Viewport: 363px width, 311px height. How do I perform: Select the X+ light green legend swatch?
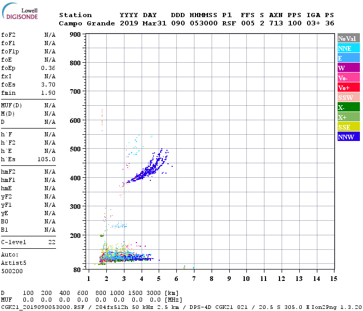pyautogui.click(x=348, y=117)
